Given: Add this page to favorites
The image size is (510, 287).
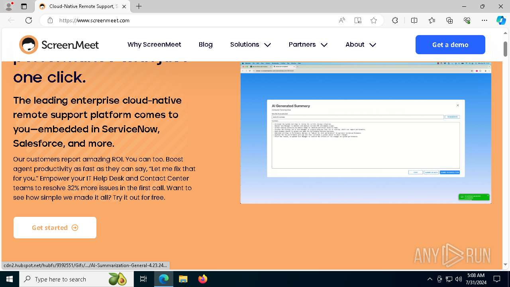Looking at the screenshot, I should click(x=374, y=20).
